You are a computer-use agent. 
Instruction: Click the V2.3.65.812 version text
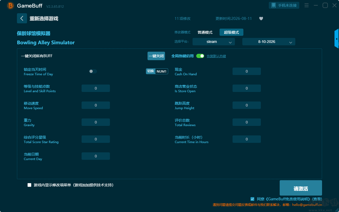pyautogui.click(x=55, y=6)
